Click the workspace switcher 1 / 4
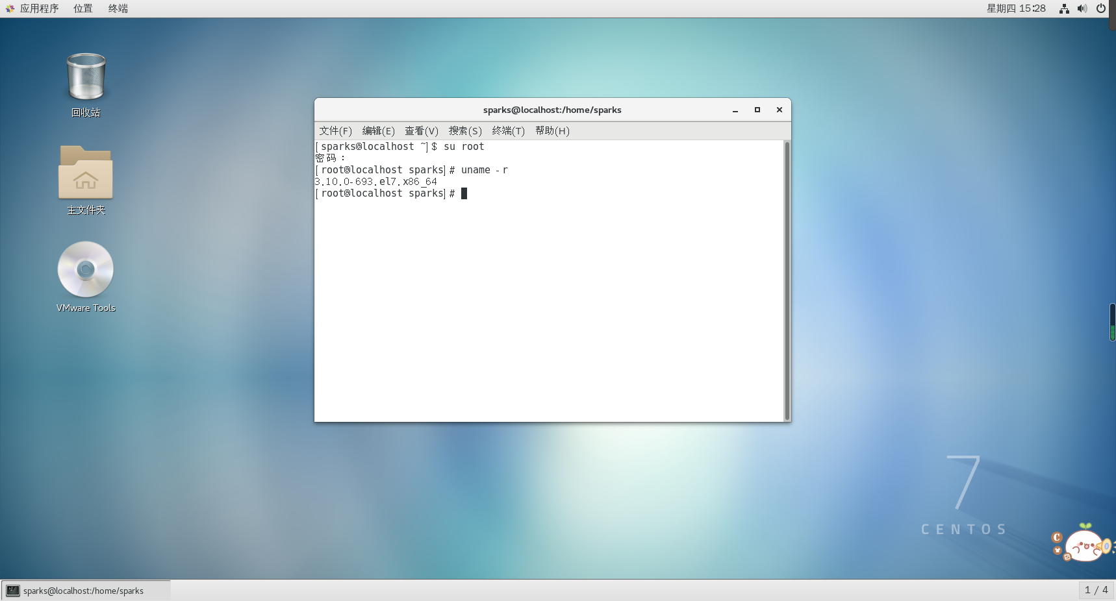The width and height of the screenshot is (1116, 601). point(1097,590)
